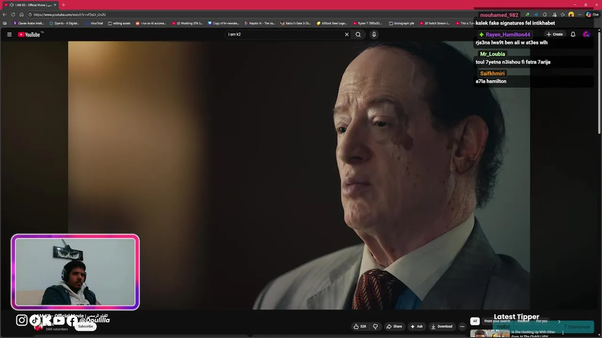Open the Ziperto - A Digital... bookmark
Image resolution: width=602 pixels, height=338 pixels.
pos(64,23)
